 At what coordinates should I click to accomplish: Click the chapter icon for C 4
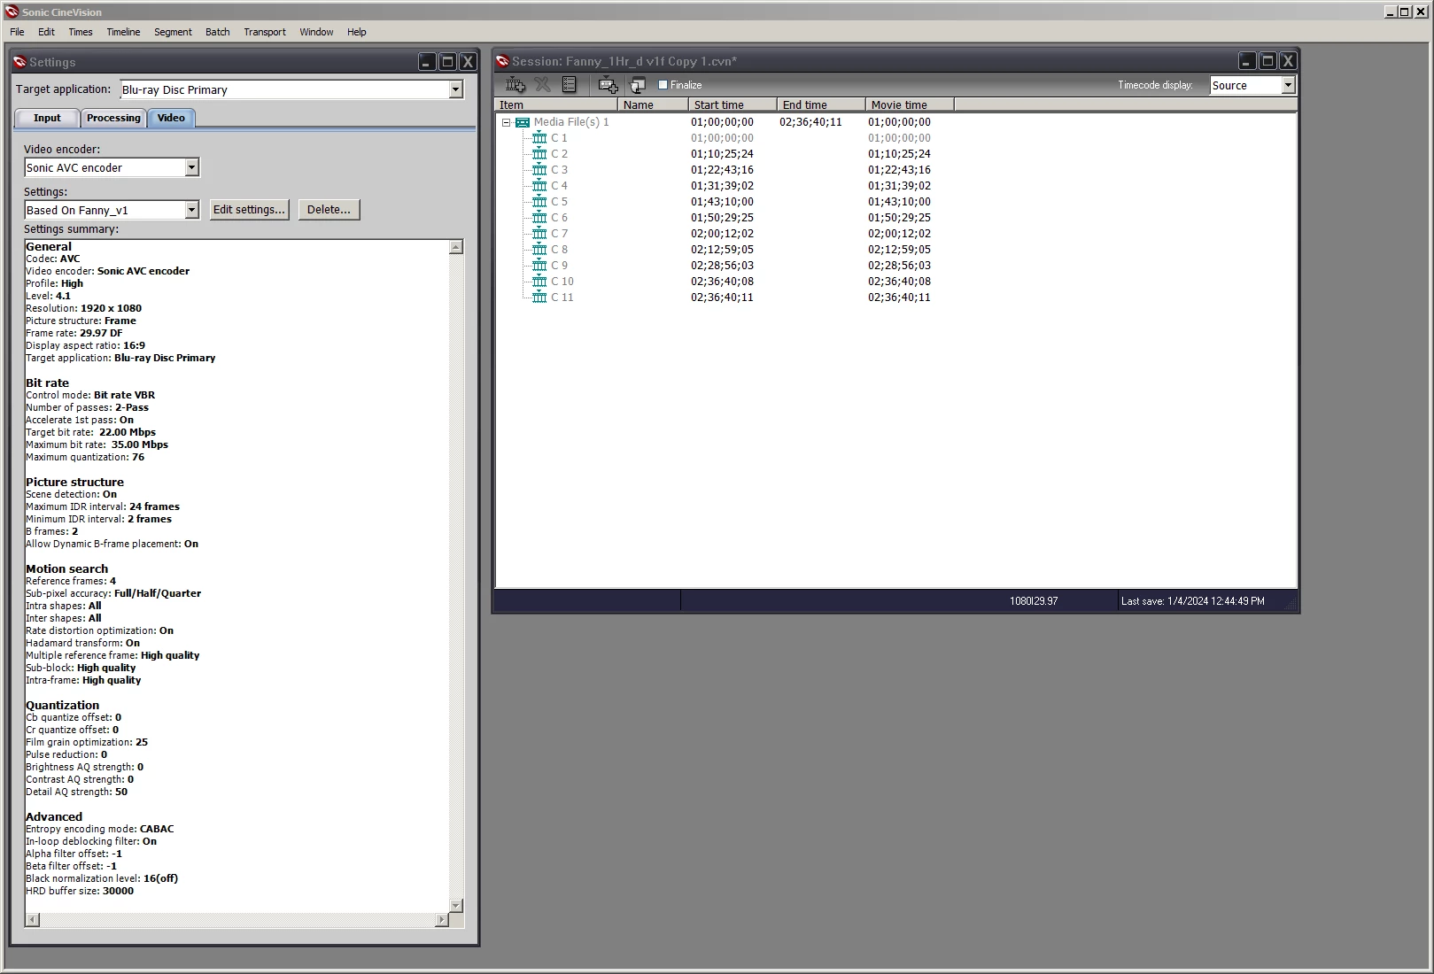click(539, 185)
